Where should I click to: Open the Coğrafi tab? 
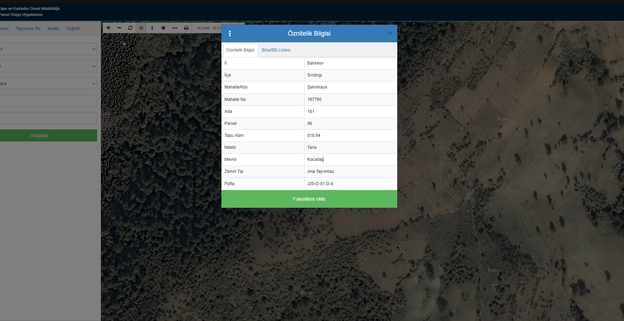[x=73, y=29]
